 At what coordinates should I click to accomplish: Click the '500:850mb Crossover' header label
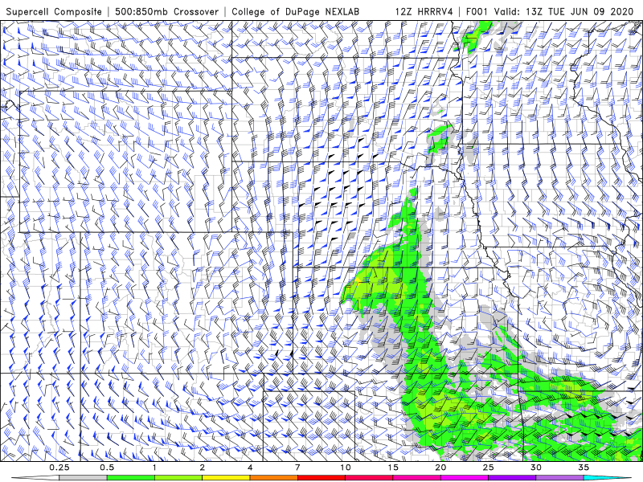click(167, 11)
